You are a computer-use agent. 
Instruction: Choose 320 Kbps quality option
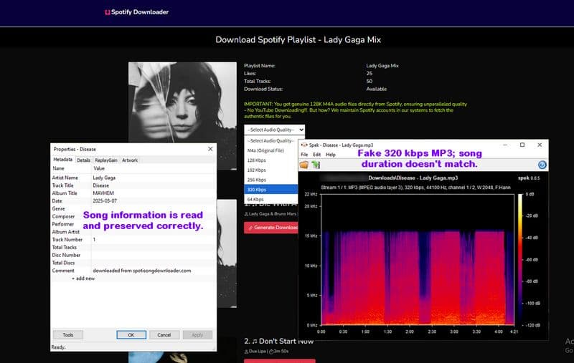click(x=271, y=190)
